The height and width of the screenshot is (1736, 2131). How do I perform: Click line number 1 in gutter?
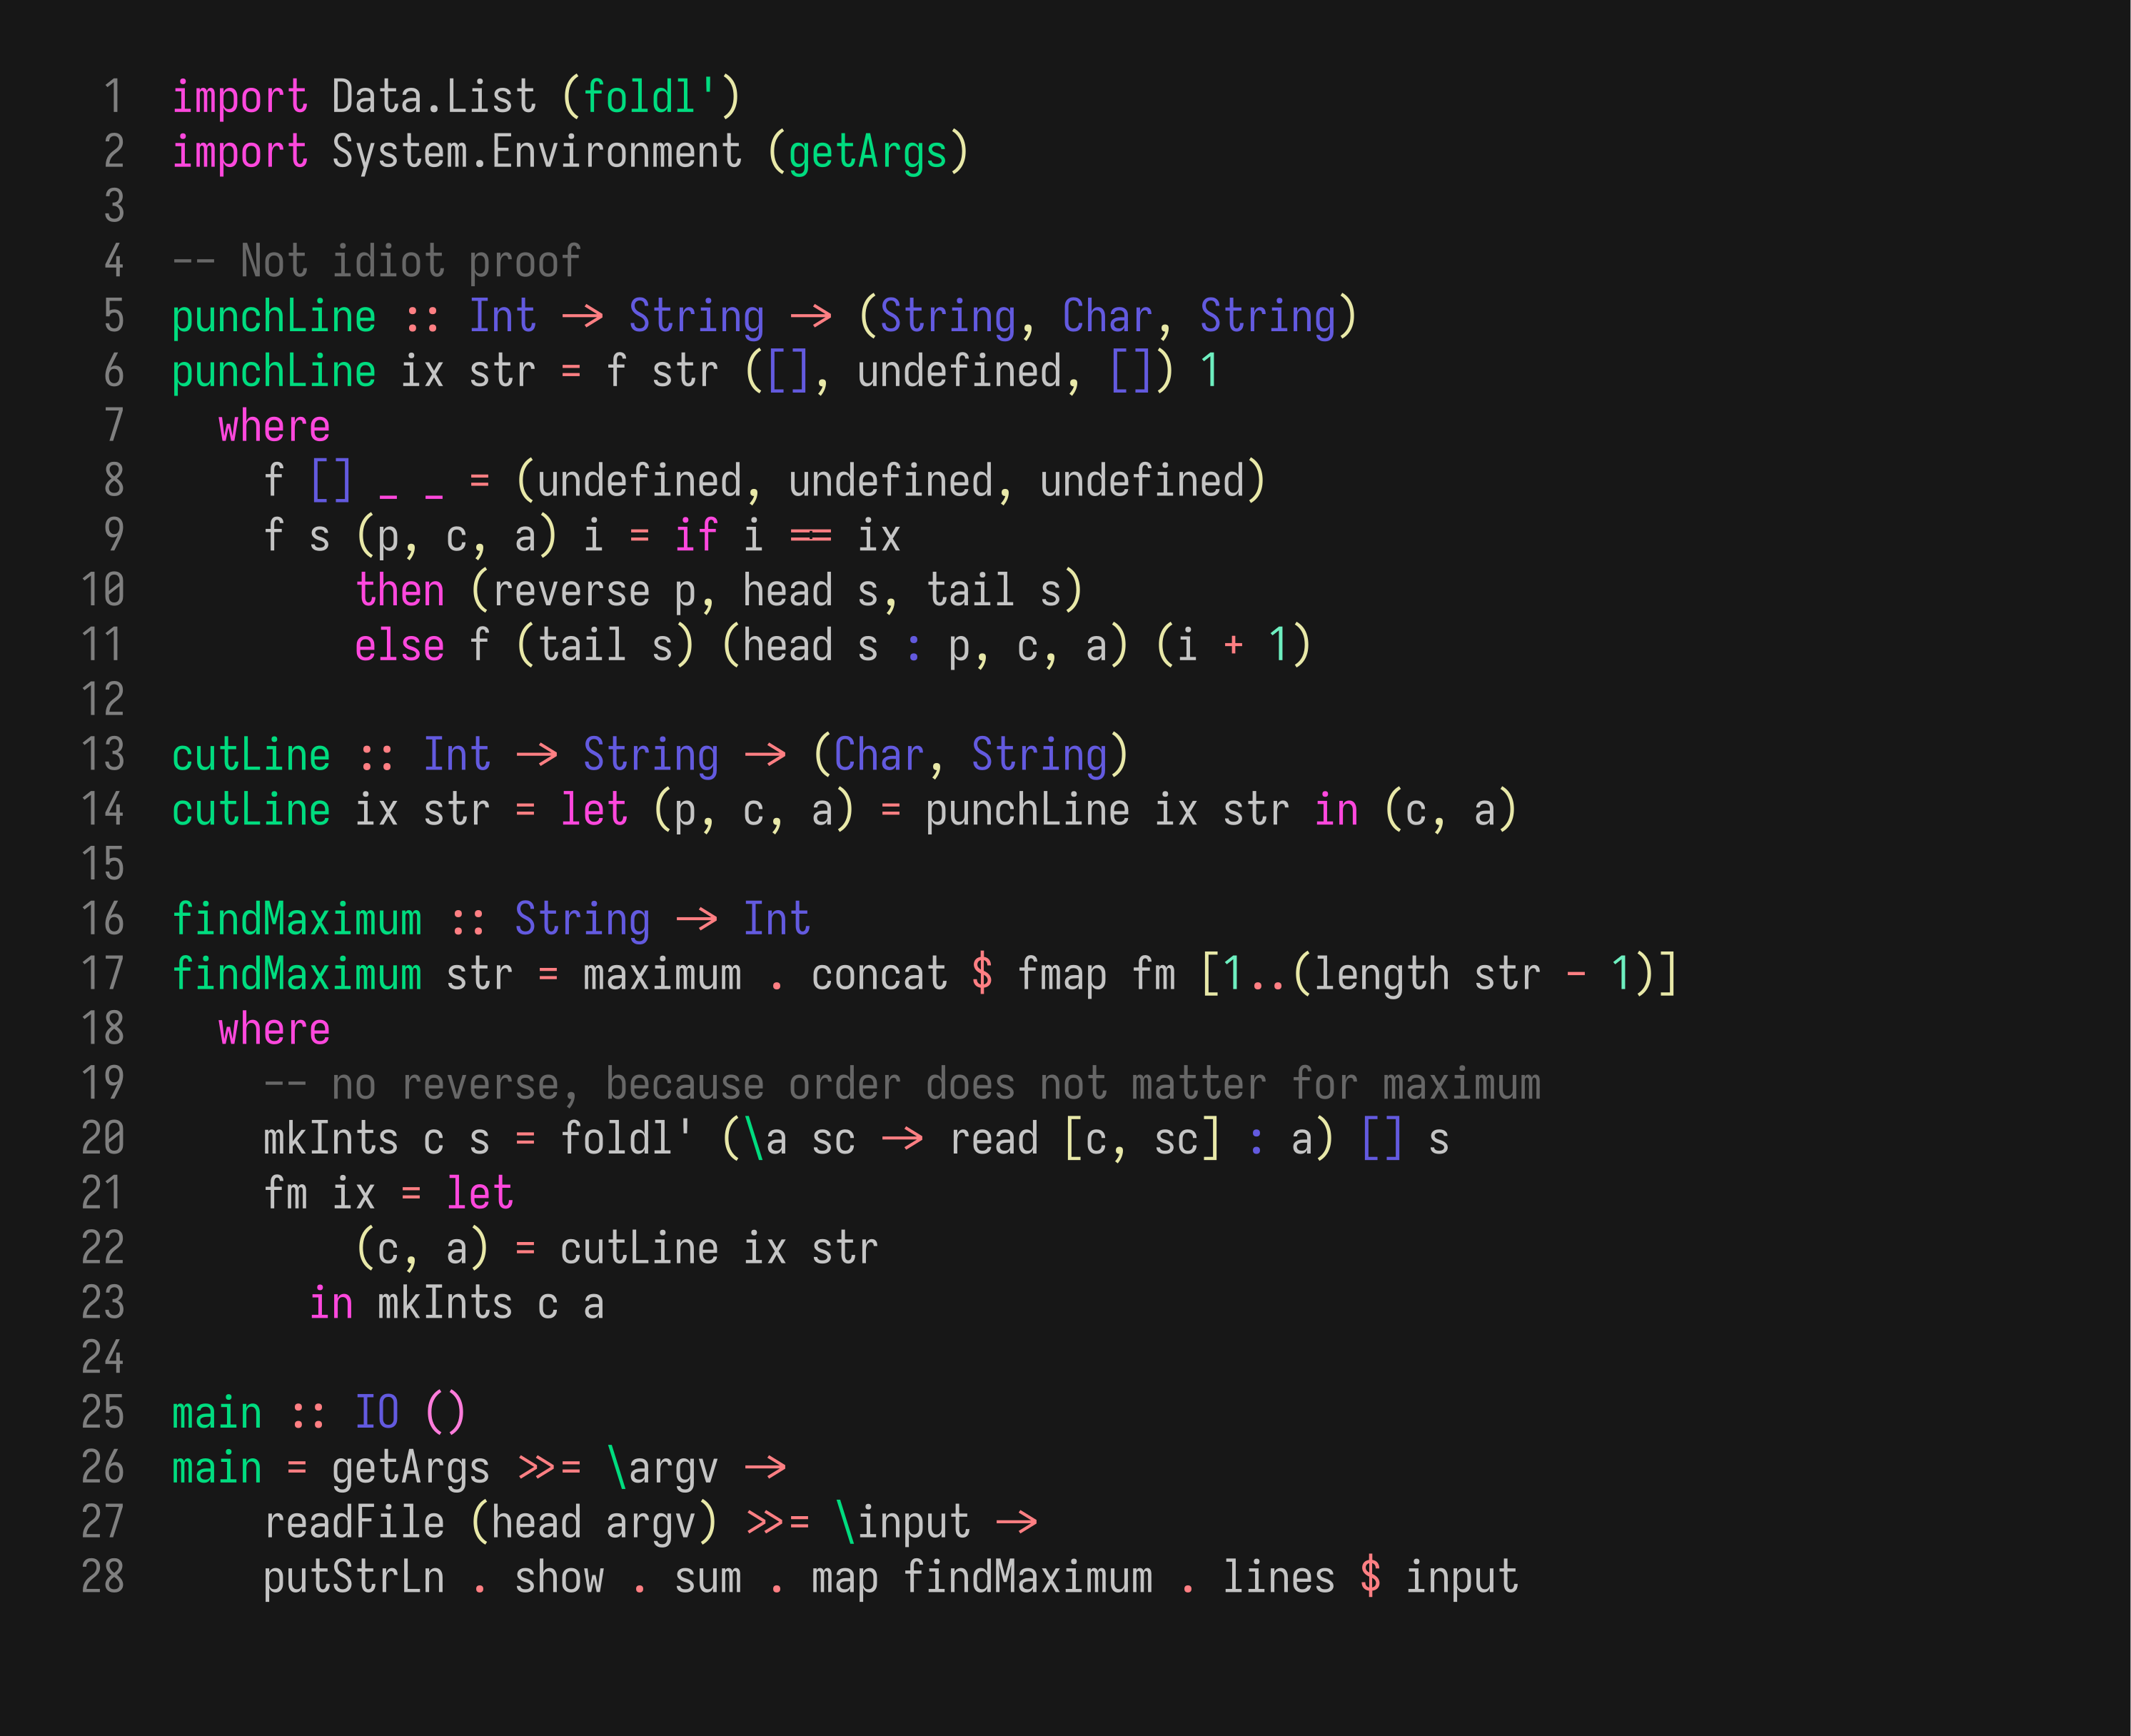(x=113, y=97)
